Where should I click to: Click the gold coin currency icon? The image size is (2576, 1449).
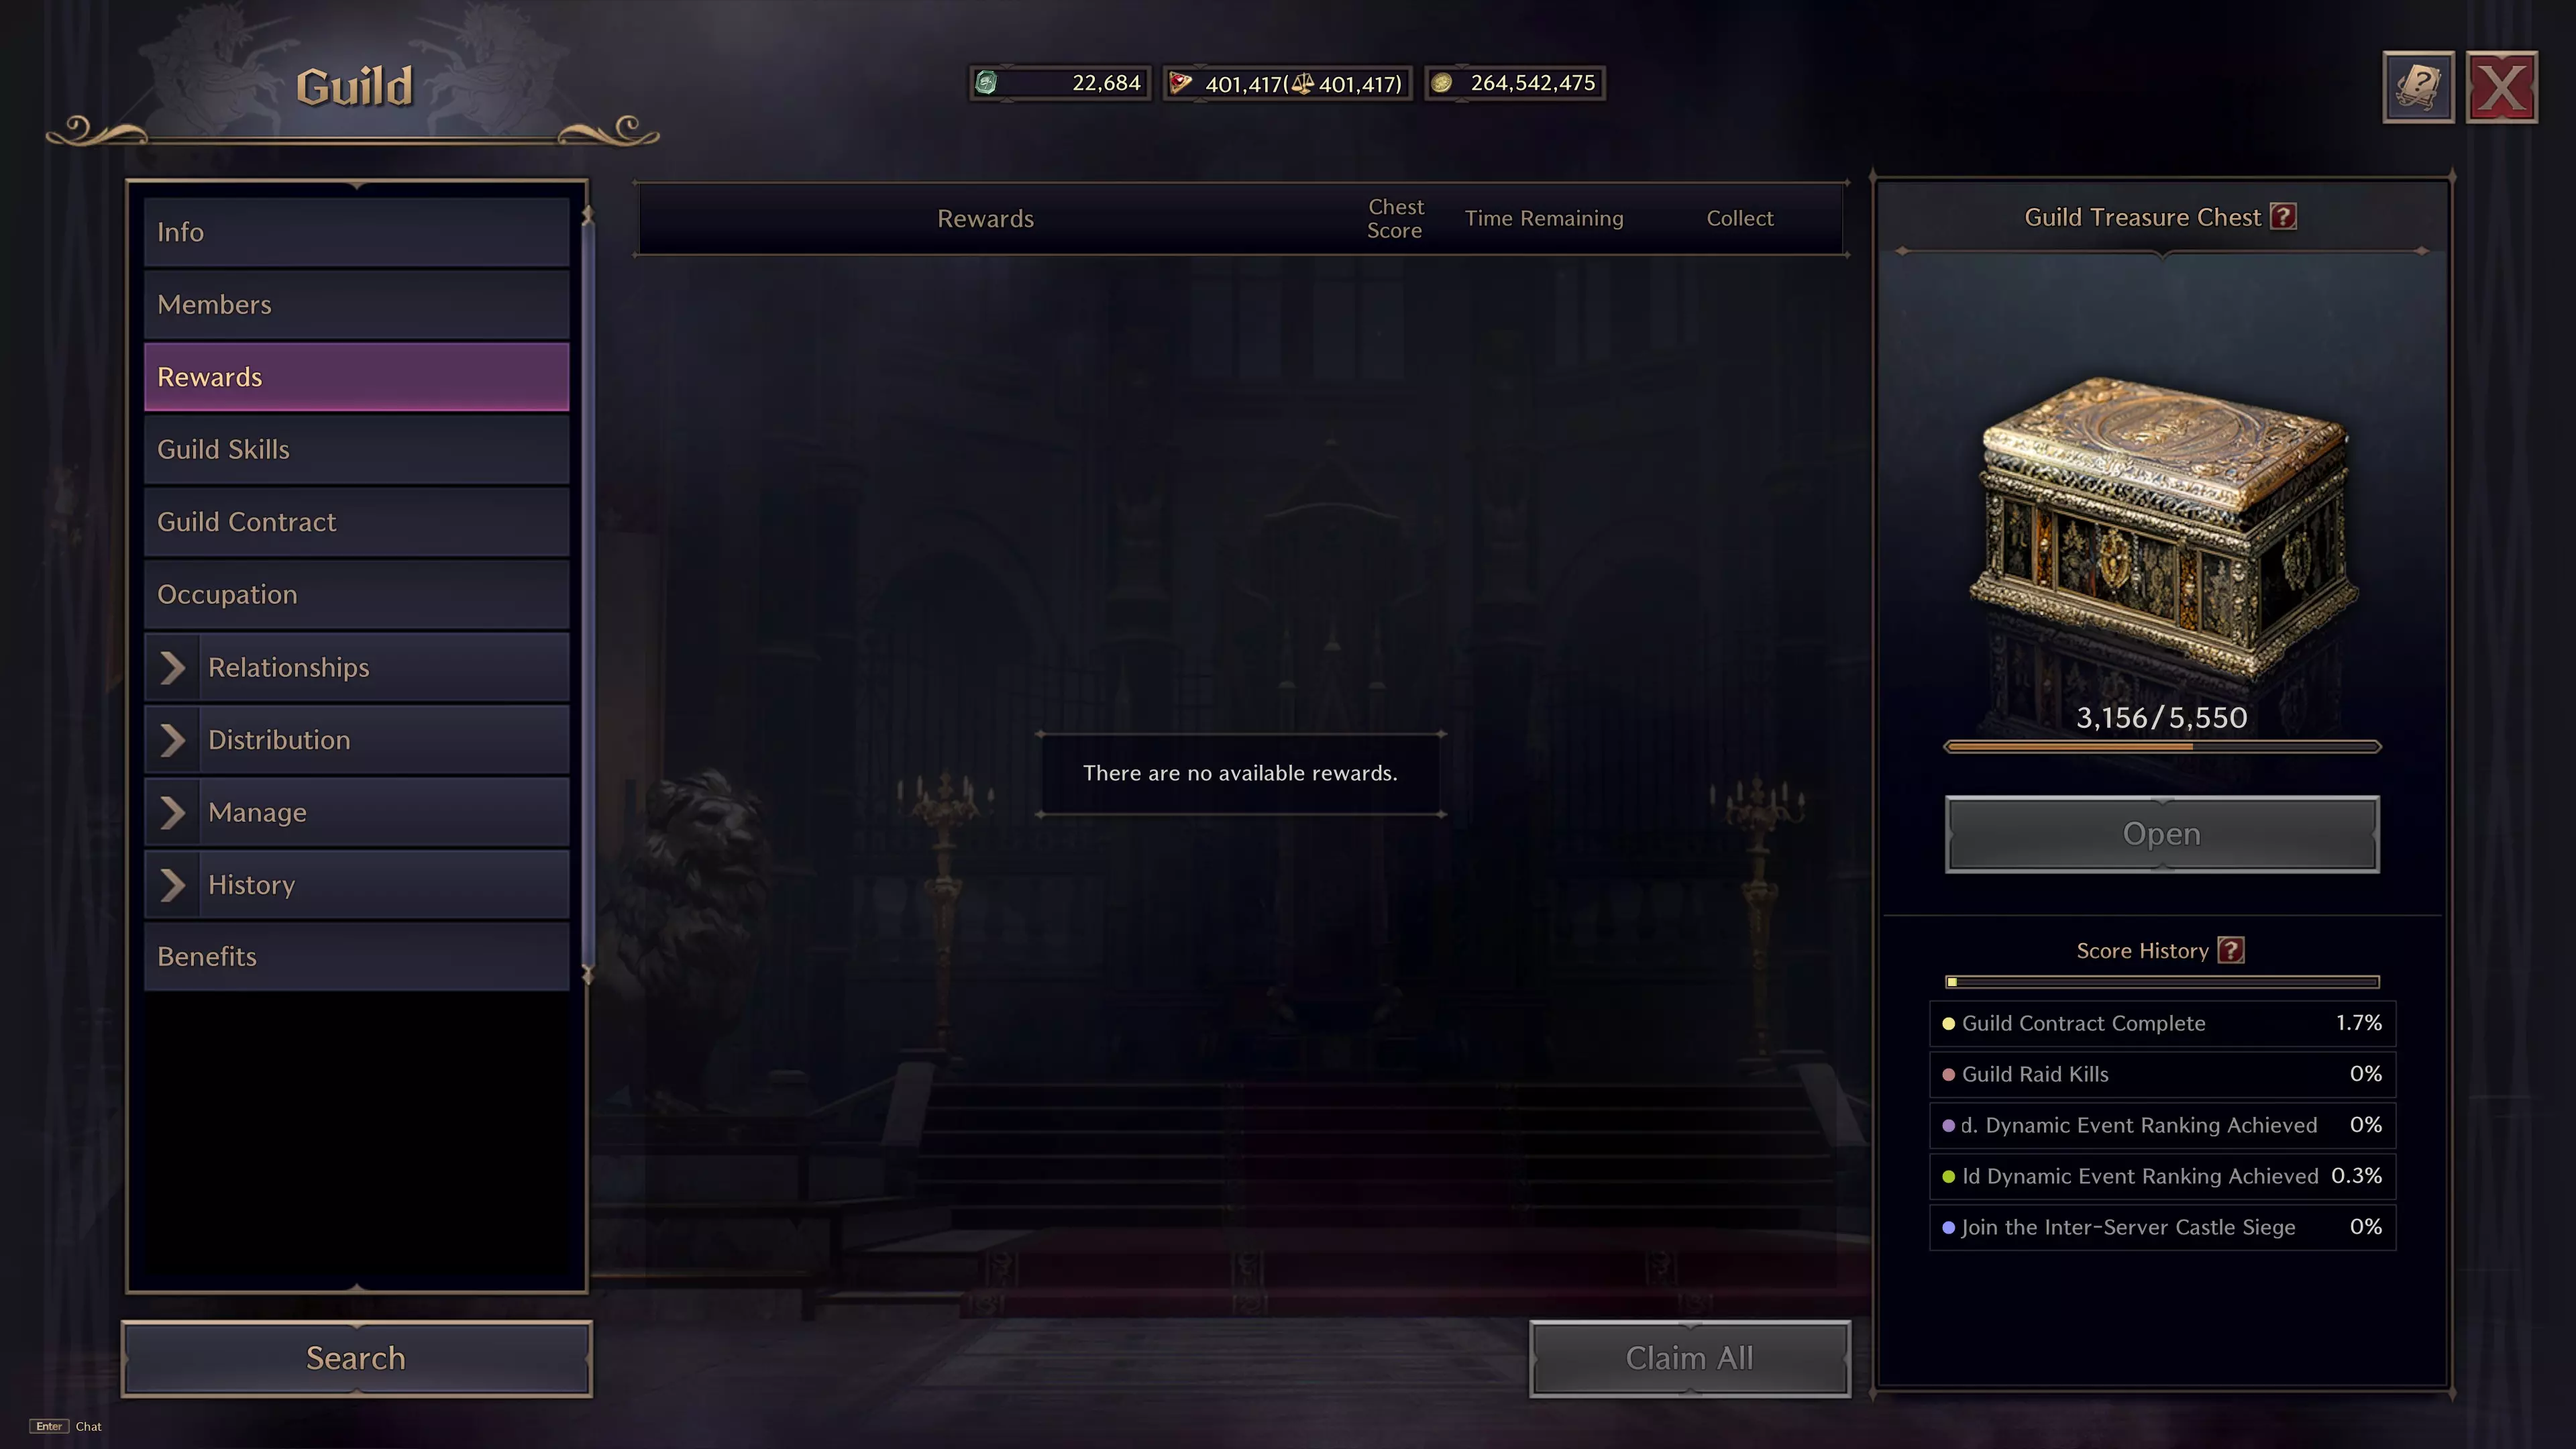click(x=1442, y=83)
